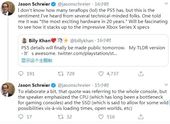Open @jasonschreier handle in first tweet

[x=74, y=4]
